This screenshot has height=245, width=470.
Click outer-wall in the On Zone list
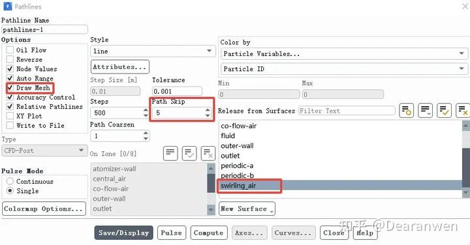[x=149, y=198]
